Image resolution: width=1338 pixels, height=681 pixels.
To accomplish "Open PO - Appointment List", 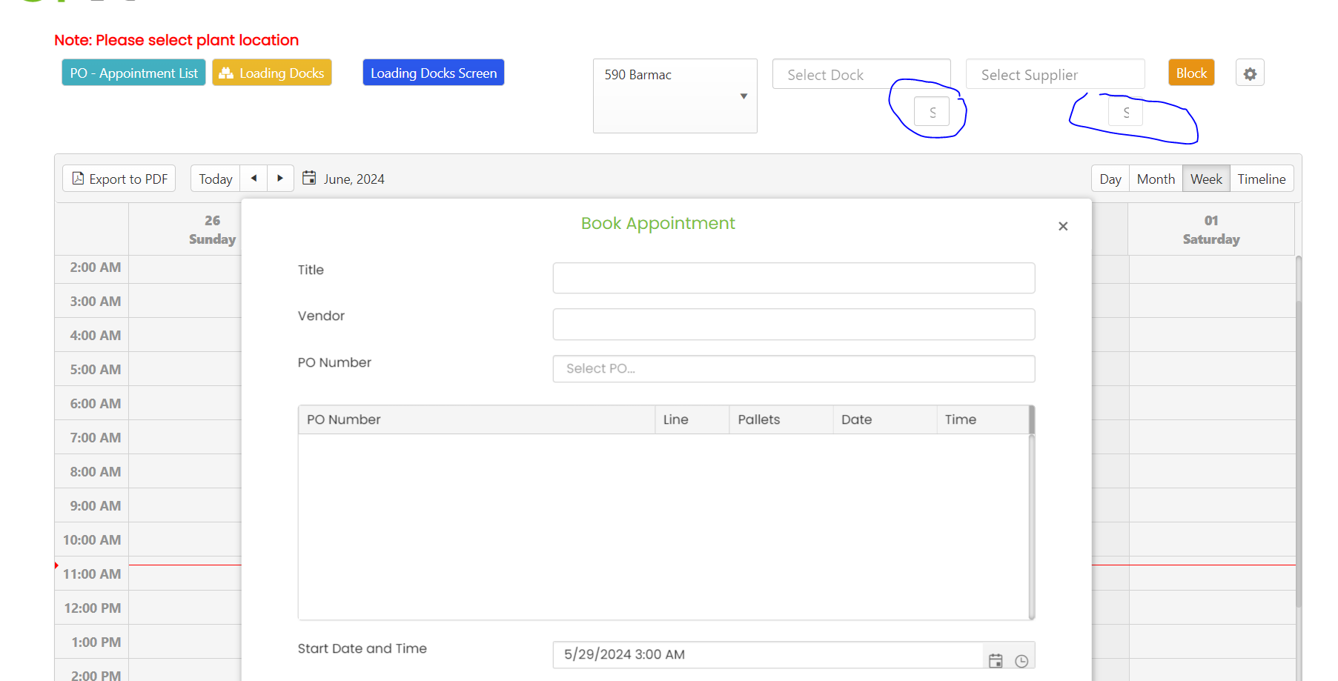I will tap(133, 73).
